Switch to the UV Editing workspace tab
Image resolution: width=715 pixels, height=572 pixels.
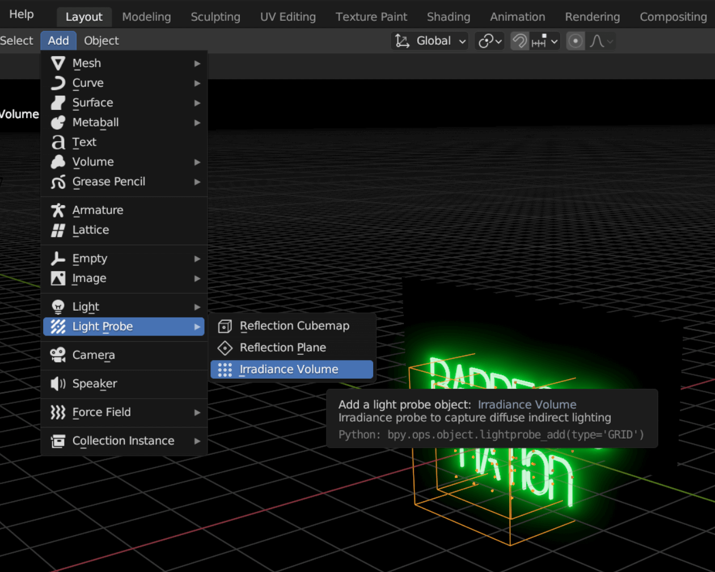288,17
